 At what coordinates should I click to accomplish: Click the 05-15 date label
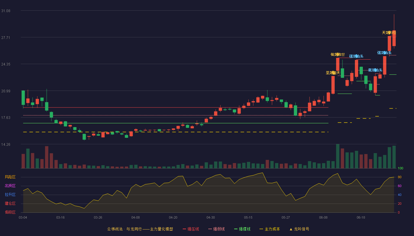coord(248,217)
